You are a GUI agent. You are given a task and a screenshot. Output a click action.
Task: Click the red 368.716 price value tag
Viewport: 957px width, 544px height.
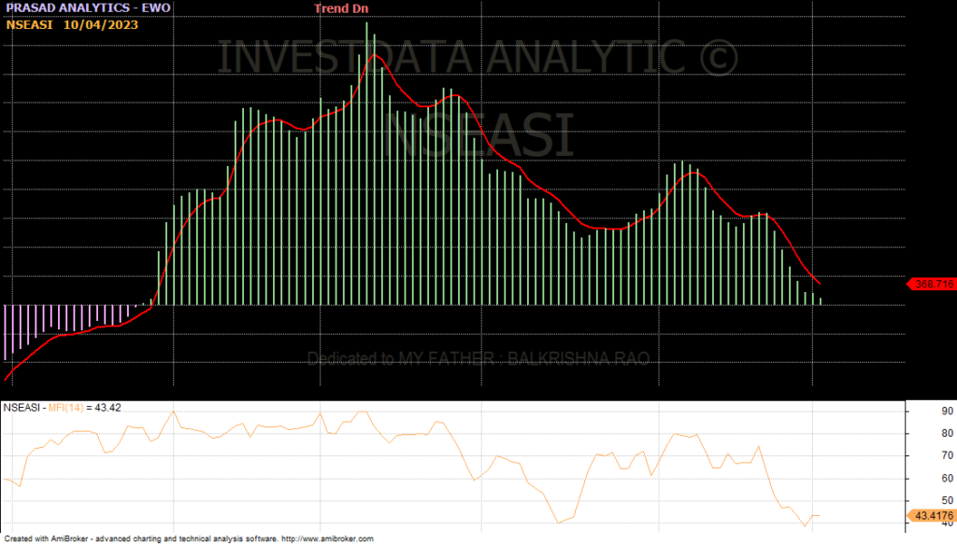click(x=933, y=284)
